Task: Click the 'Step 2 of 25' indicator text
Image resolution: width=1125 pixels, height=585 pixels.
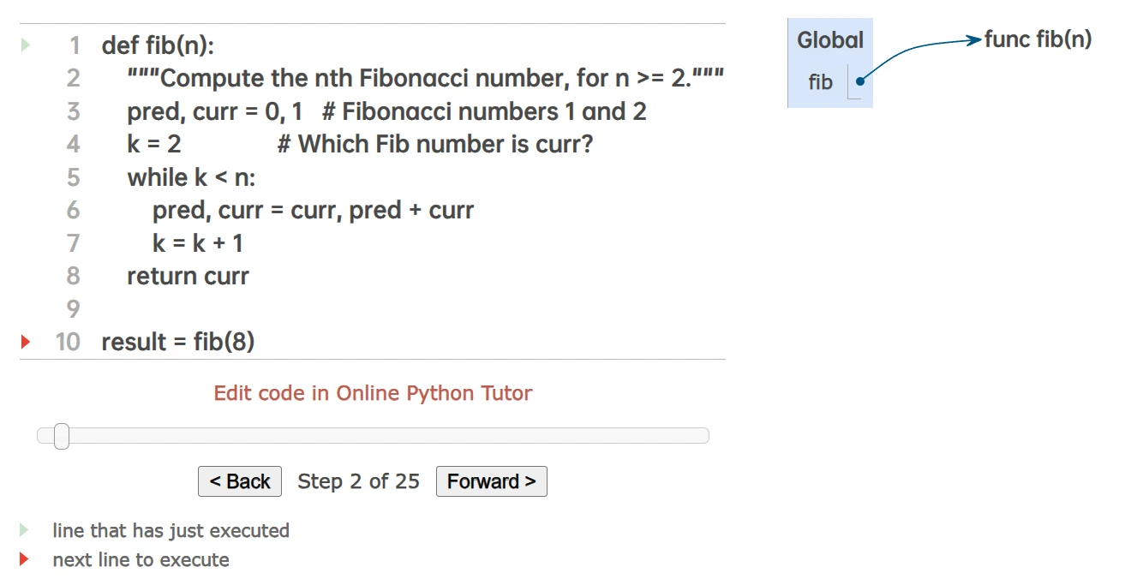Action: coord(358,481)
